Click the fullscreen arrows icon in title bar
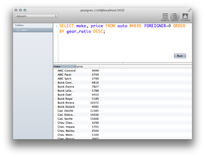Image resolution: width=205 pixels, height=157 pixels. click(x=189, y=10)
